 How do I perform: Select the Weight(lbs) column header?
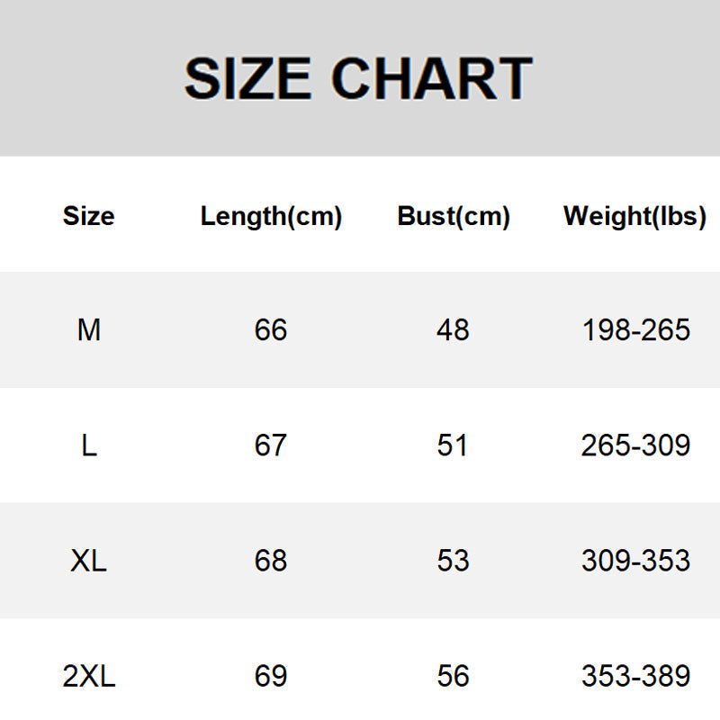click(634, 216)
